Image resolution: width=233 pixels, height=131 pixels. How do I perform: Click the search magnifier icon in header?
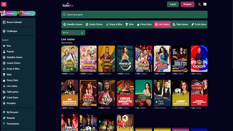[200, 4]
